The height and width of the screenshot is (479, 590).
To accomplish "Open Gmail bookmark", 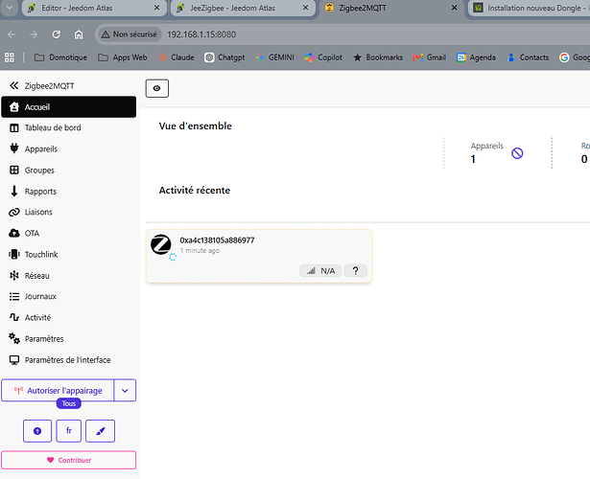I will coord(430,57).
